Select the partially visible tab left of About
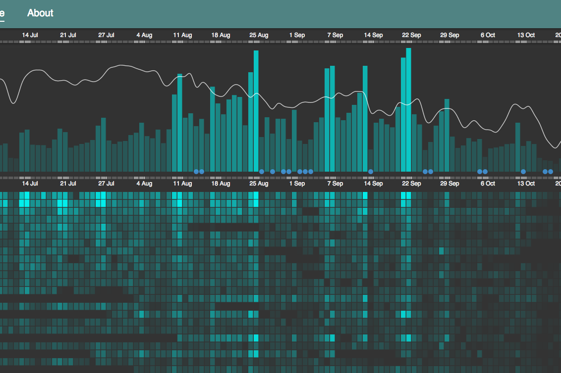Screen dimensions: 561x373 click(2, 13)
